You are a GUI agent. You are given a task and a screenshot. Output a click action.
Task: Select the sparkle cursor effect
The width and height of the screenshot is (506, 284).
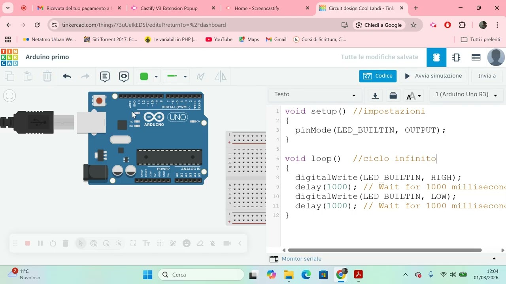(x=119, y=243)
